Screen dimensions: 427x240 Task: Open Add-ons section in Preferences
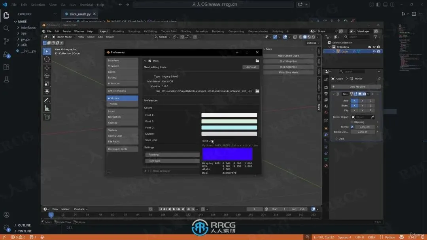pyautogui.click(x=122, y=98)
